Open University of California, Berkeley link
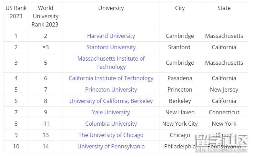Image resolution: width=253 pixels, height=157 pixels. [111, 101]
